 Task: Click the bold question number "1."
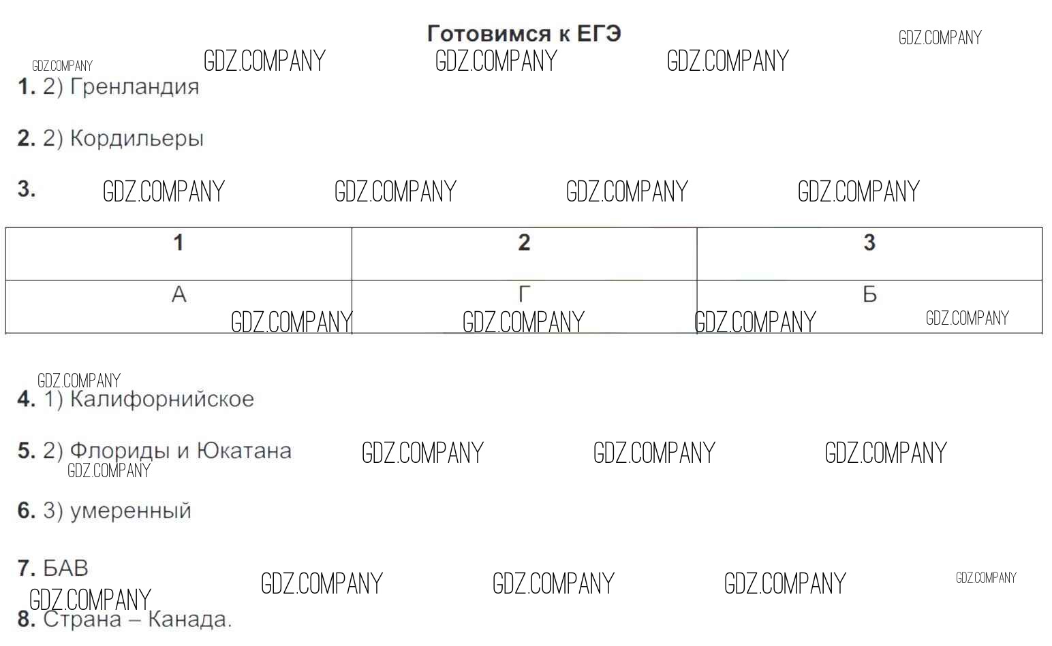(x=27, y=87)
